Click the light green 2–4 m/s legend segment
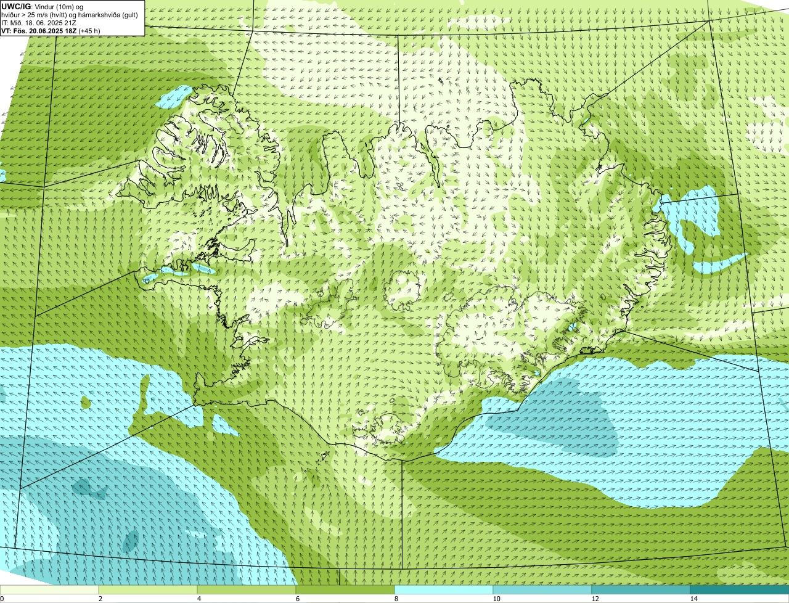The width and height of the screenshot is (789, 603). [148, 589]
